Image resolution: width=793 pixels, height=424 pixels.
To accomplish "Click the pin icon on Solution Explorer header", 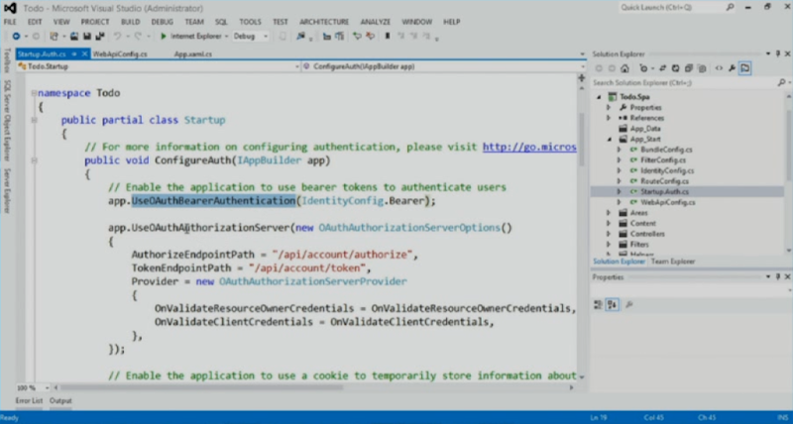I will (x=778, y=53).
